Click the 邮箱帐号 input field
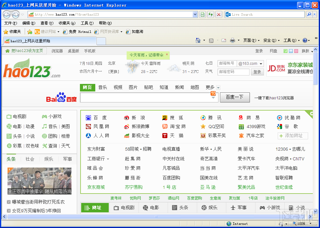The height and width of the screenshot is (228, 320). tap(227, 64)
